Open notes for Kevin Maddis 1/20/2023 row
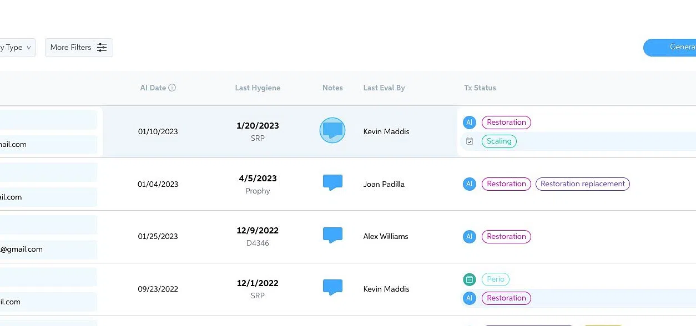 332,131
